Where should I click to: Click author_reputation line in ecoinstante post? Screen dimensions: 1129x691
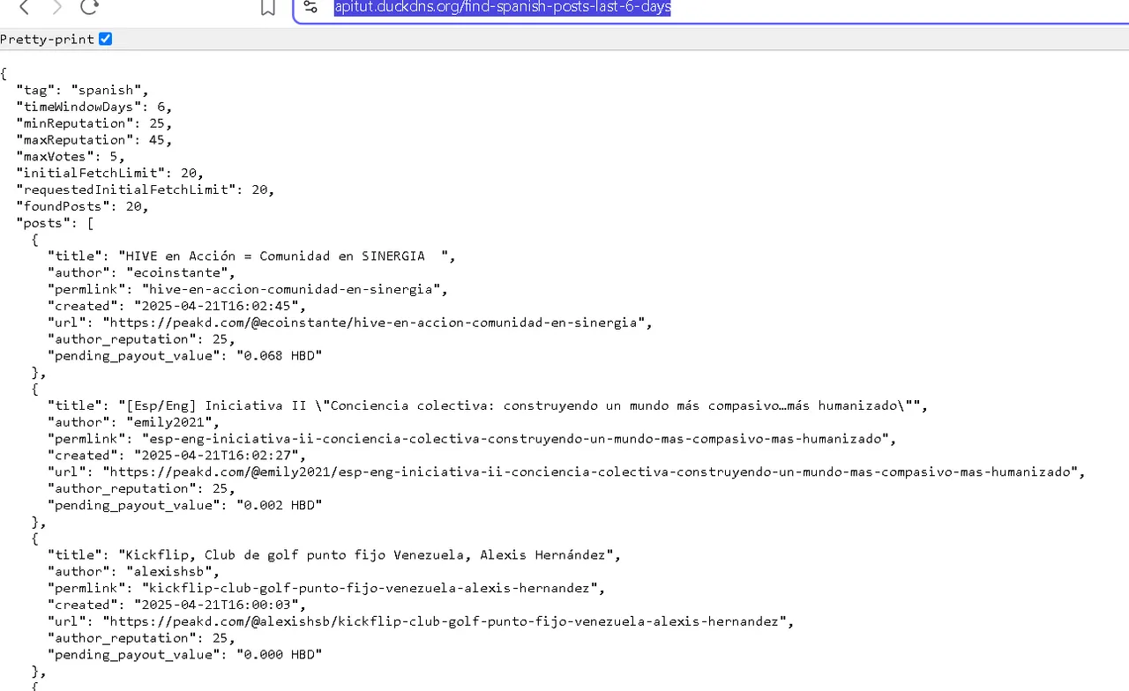click(141, 338)
